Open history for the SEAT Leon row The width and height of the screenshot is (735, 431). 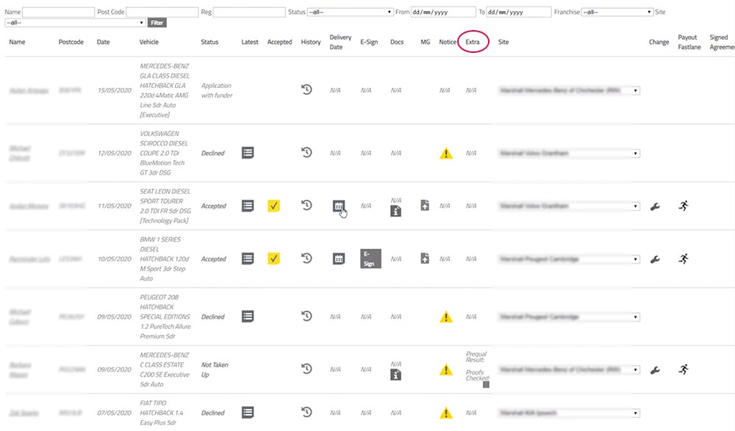(x=306, y=205)
